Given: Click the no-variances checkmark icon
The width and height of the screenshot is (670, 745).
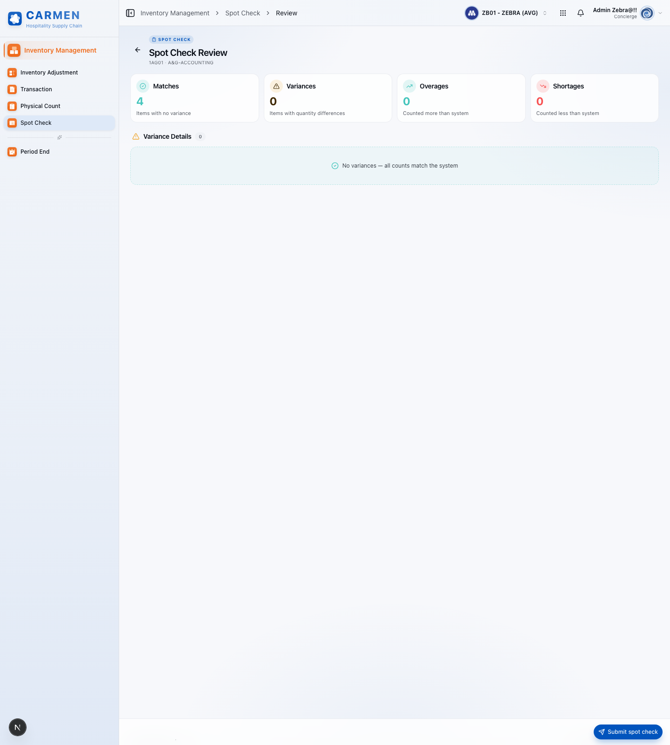Looking at the screenshot, I should click(335, 166).
